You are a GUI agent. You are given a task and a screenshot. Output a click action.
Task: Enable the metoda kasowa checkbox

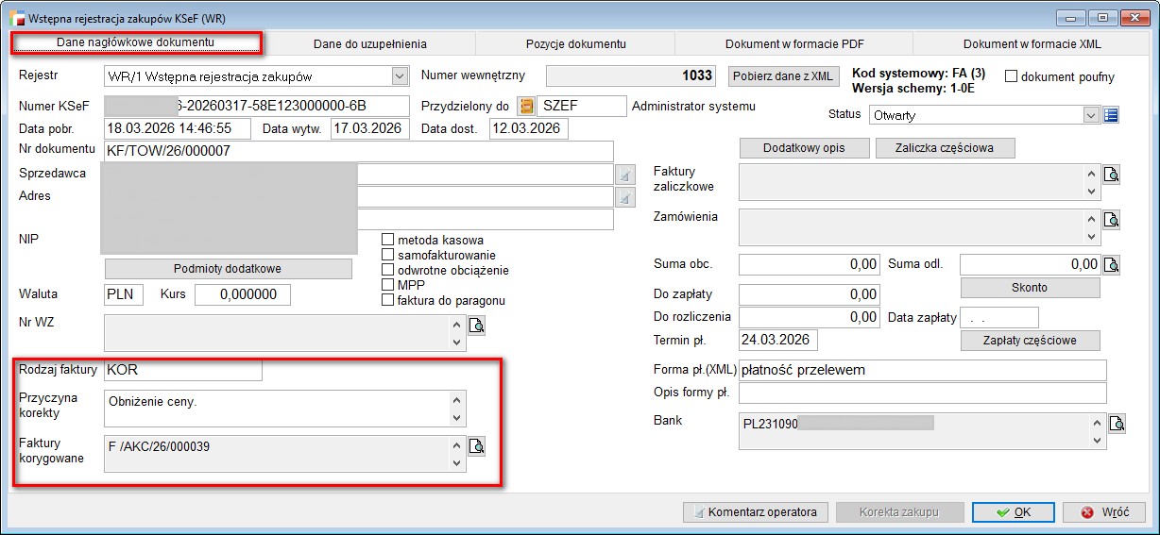pyautogui.click(x=387, y=240)
